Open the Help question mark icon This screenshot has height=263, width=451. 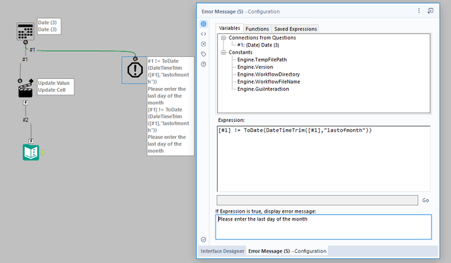pos(203,64)
